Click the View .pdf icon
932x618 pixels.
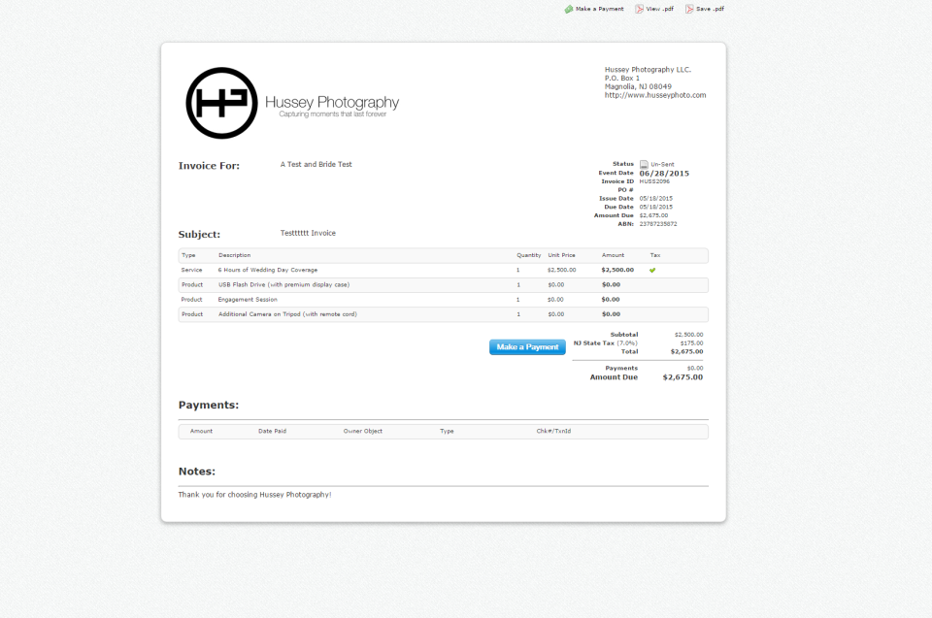pos(639,9)
